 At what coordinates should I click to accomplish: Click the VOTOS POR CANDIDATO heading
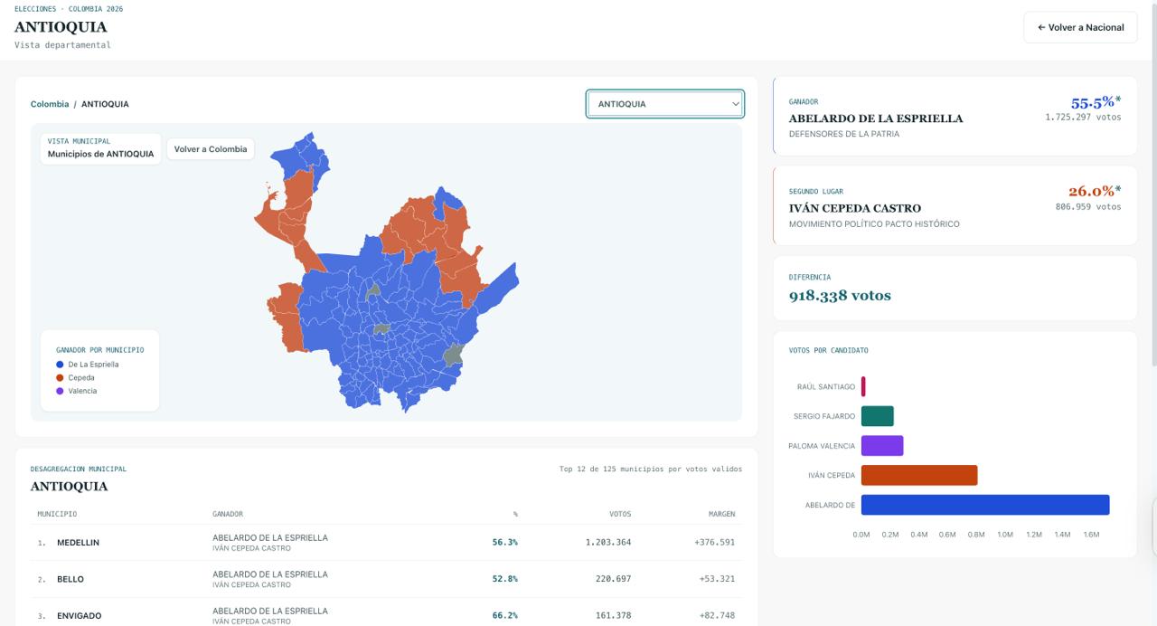(828, 350)
